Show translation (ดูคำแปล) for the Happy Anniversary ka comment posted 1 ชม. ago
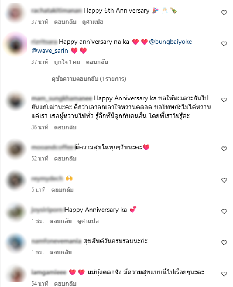This screenshot has width=233, height=287. pyautogui.click(x=88, y=221)
